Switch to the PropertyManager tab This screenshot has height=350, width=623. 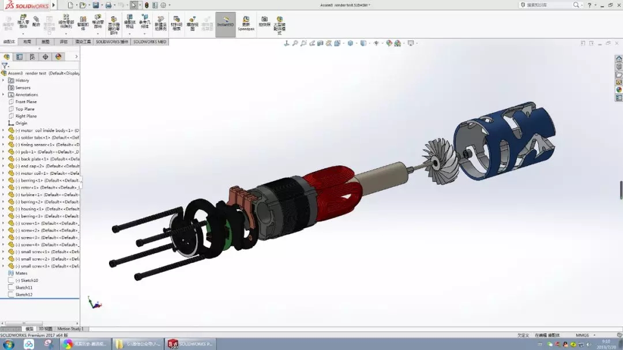(20, 57)
